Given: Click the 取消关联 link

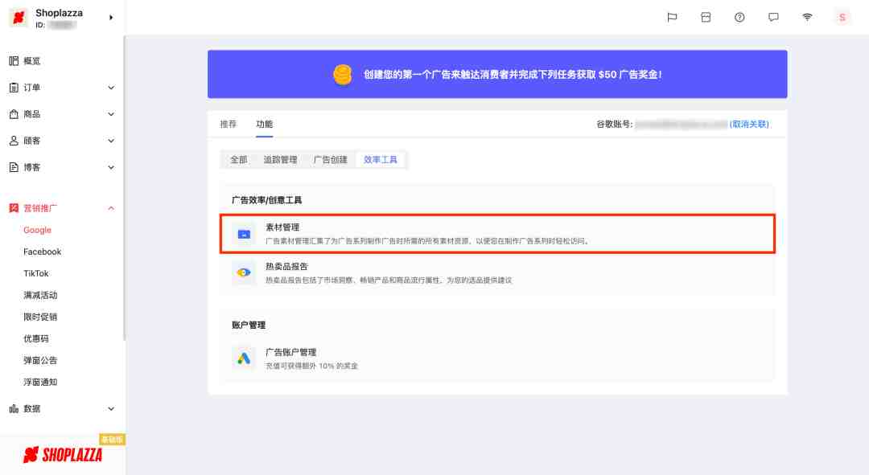Looking at the screenshot, I should pos(749,124).
